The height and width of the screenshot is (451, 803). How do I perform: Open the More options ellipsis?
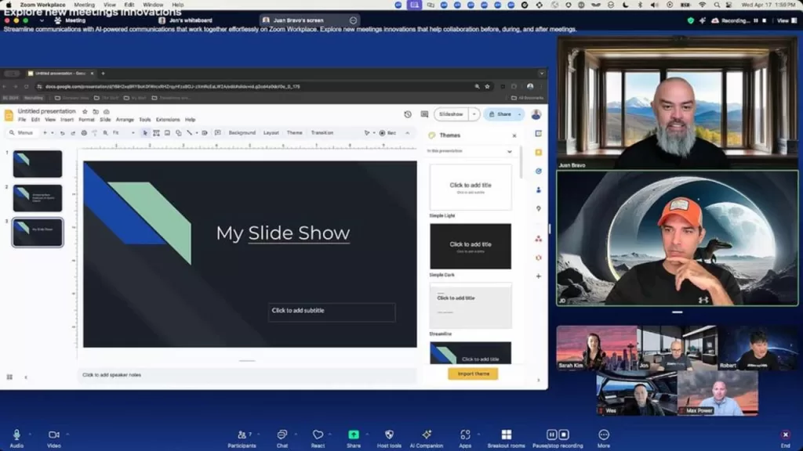[x=604, y=435]
